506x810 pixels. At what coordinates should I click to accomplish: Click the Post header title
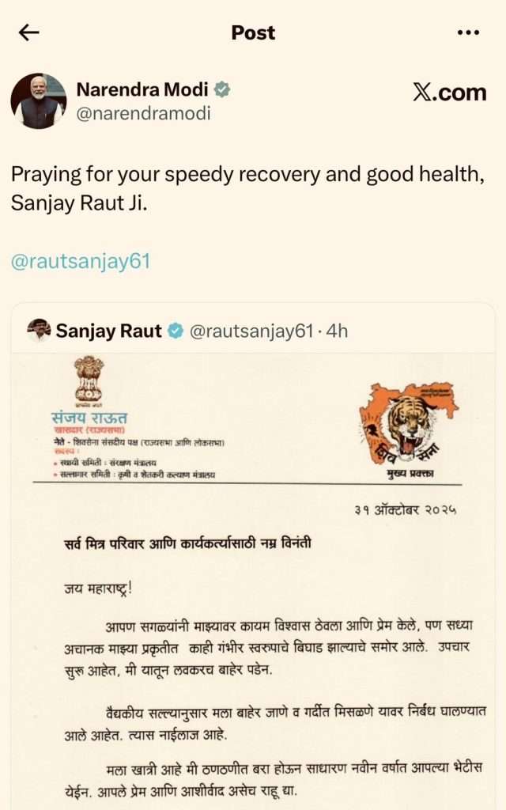[253, 32]
